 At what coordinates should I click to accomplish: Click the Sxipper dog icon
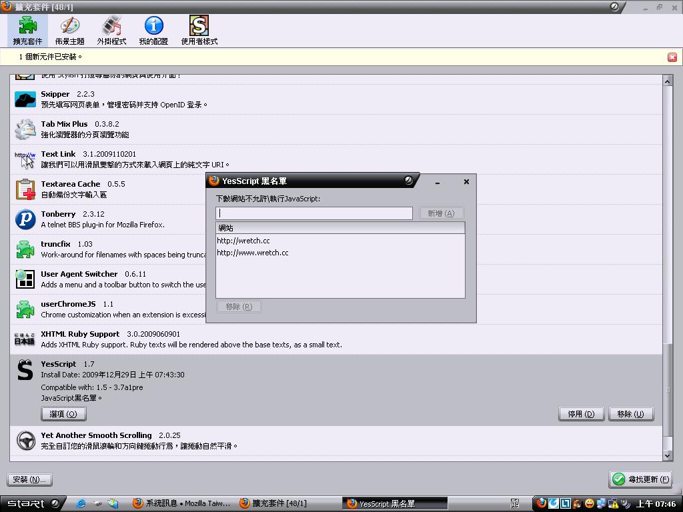pos(25,99)
